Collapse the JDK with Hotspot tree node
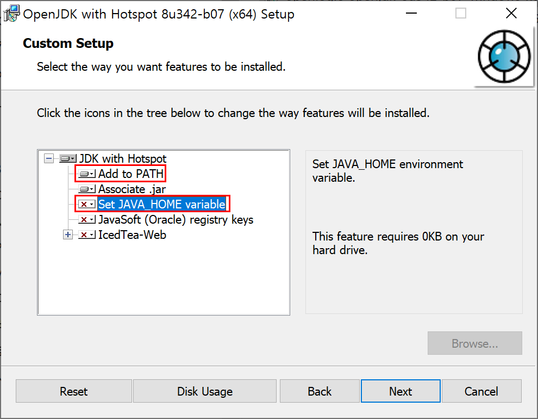This screenshot has width=538, height=419. click(49, 159)
